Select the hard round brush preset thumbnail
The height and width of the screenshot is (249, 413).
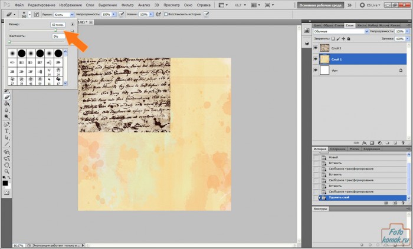(21, 54)
